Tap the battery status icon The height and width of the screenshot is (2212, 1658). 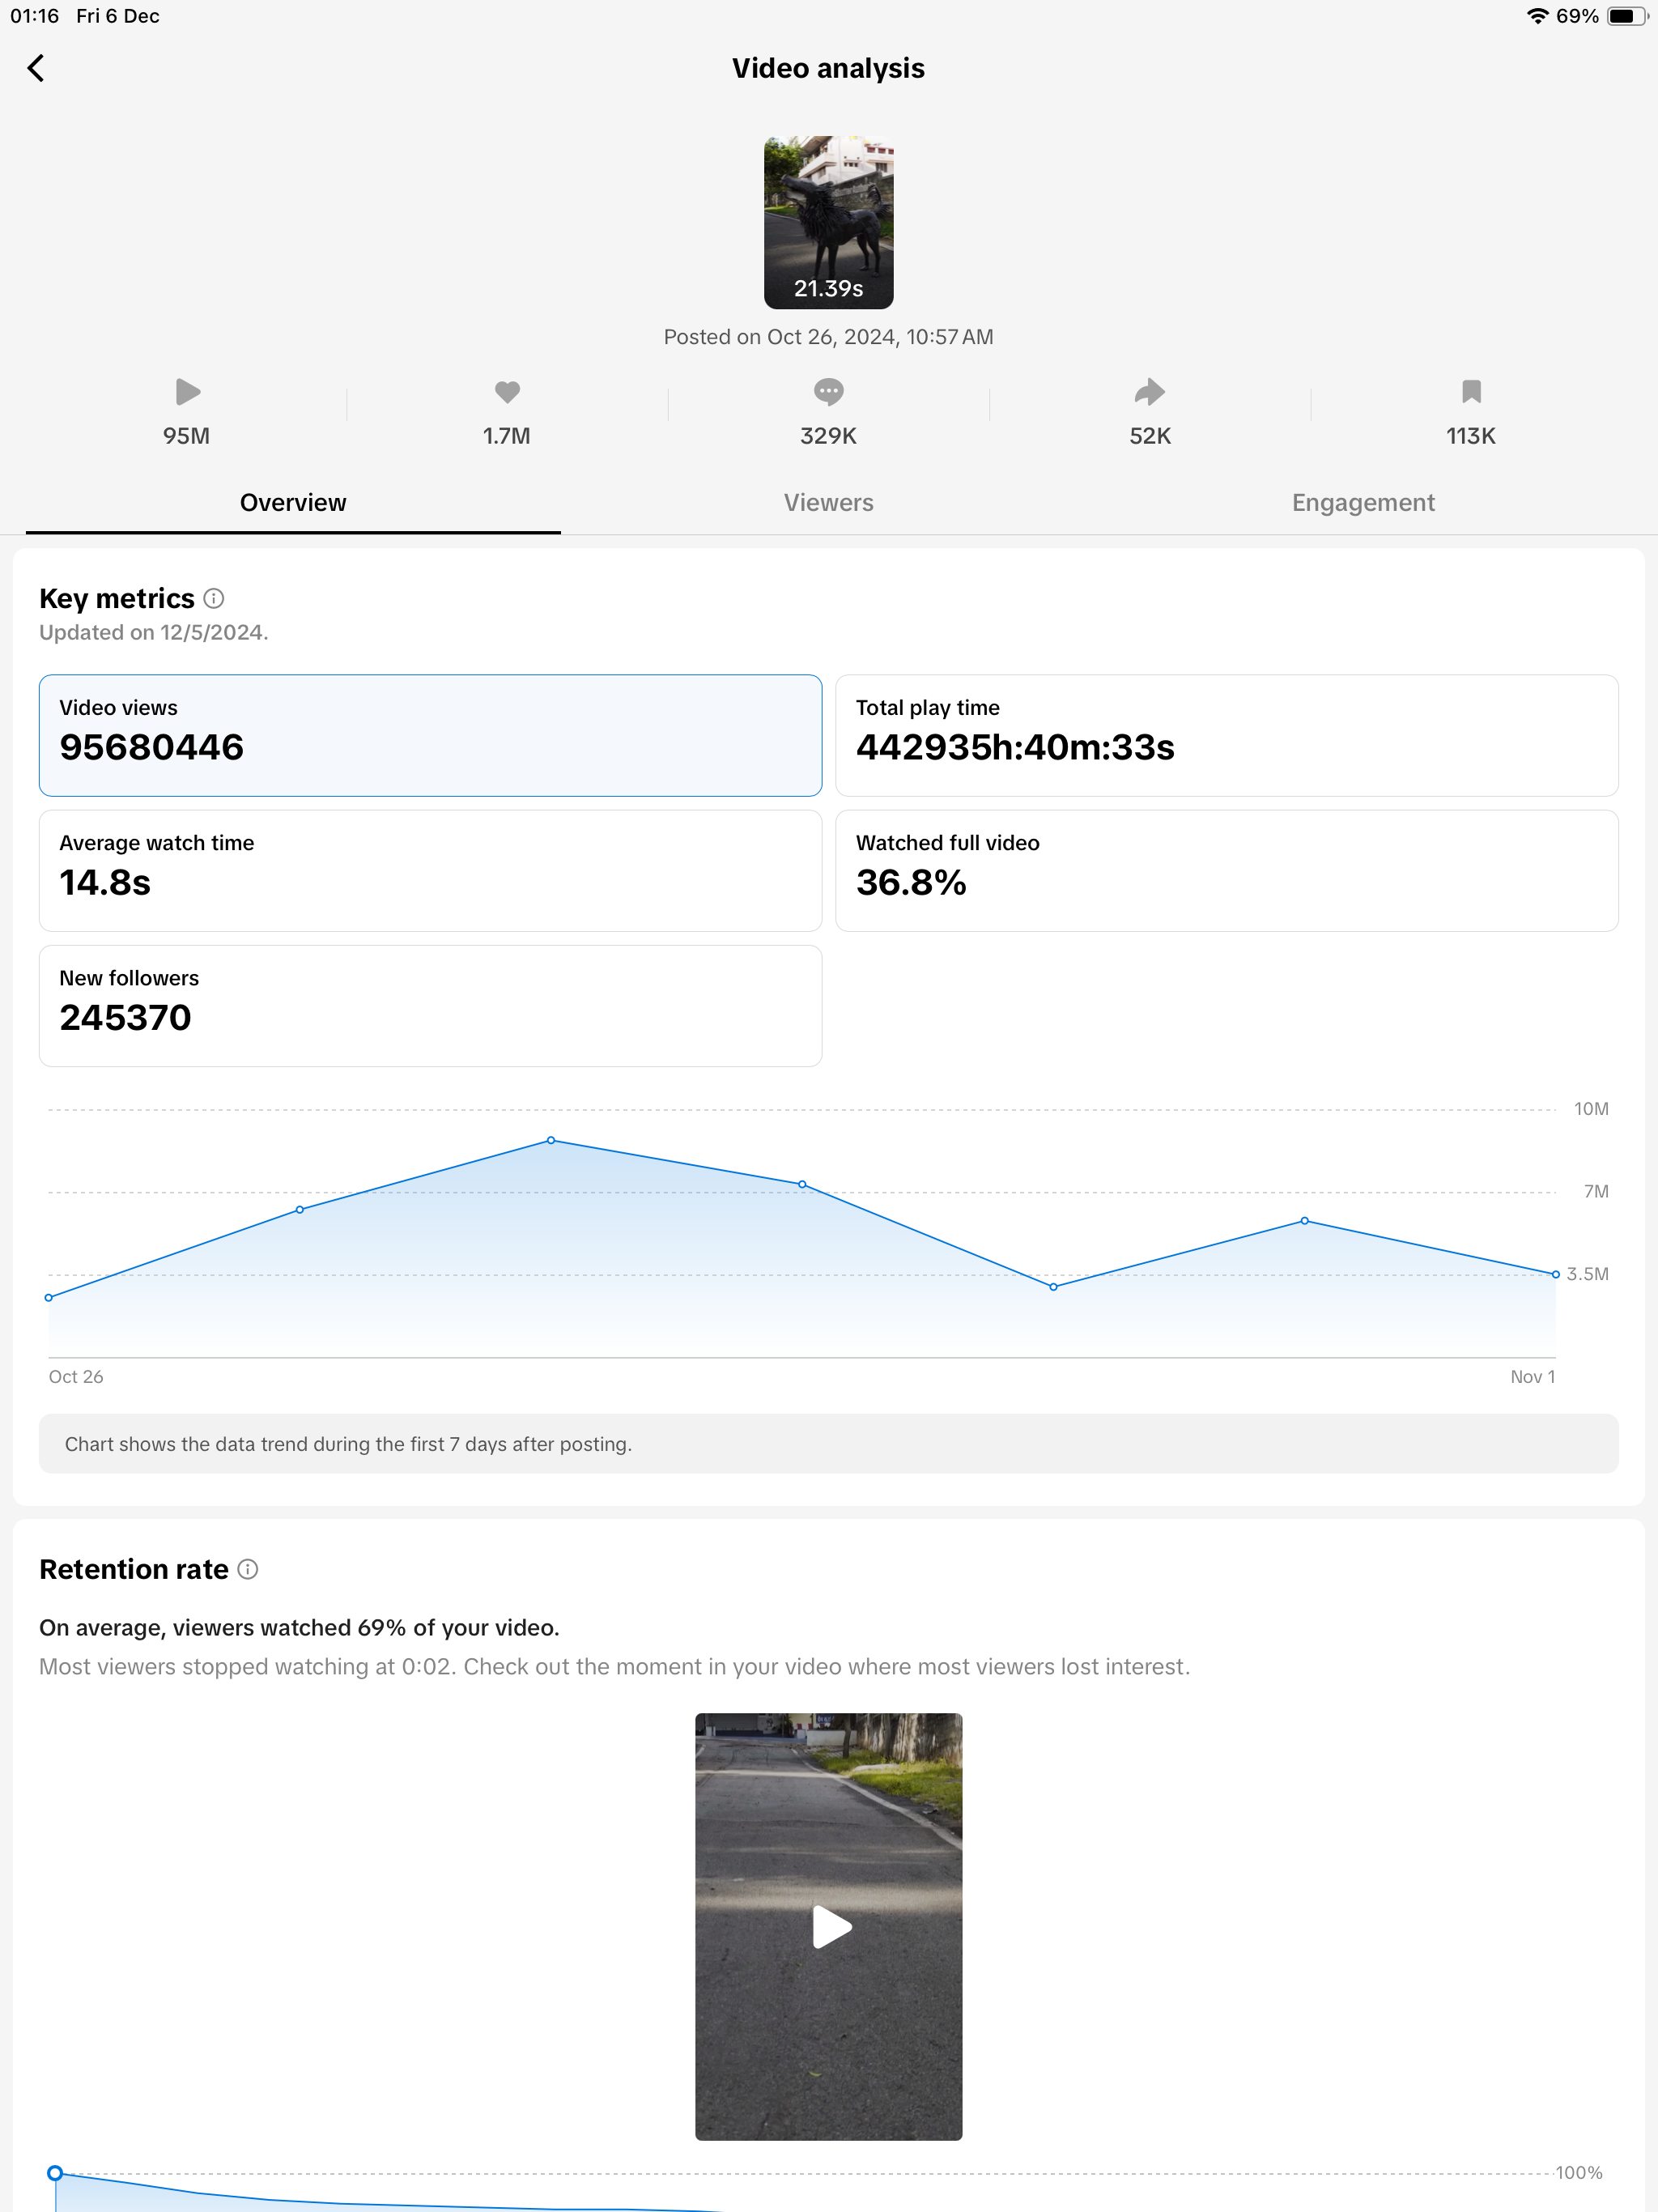coord(1627,16)
